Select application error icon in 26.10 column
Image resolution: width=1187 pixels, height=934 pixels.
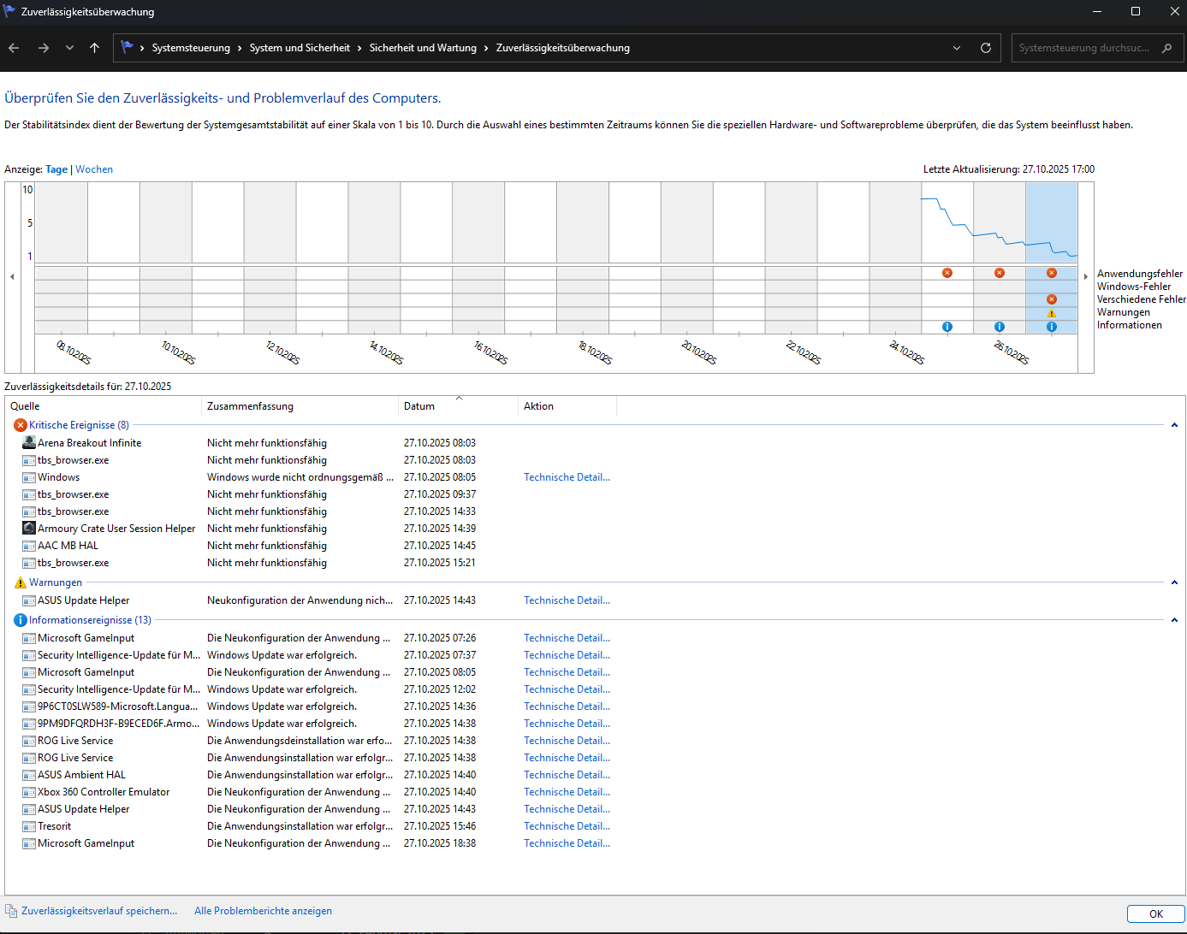1000,273
